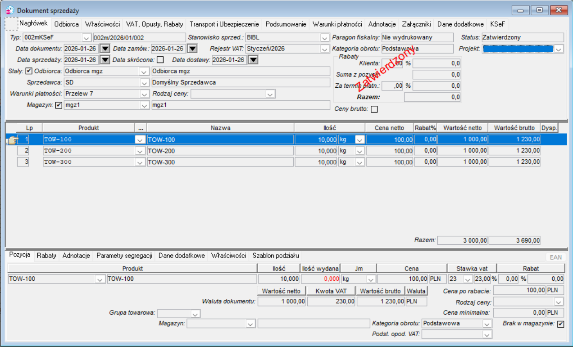Click the EAN button
The width and height of the screenshot is (573, 347).
(x=556, y=257)
